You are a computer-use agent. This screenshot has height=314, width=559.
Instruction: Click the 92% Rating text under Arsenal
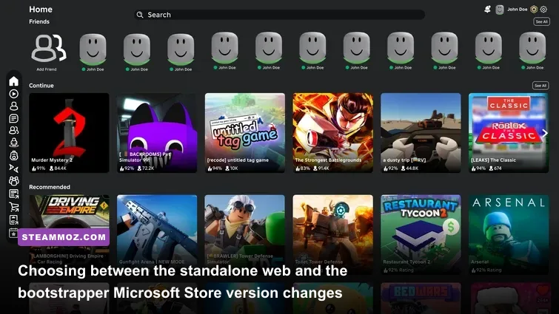486,270
